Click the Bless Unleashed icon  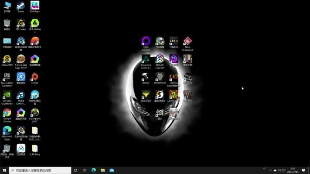click(x=188, y=43)
